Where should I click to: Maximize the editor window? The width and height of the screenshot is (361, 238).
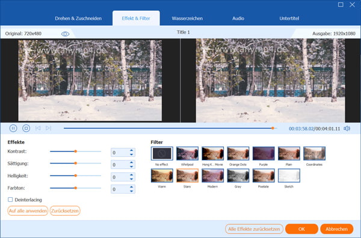(x=341, y=4)
